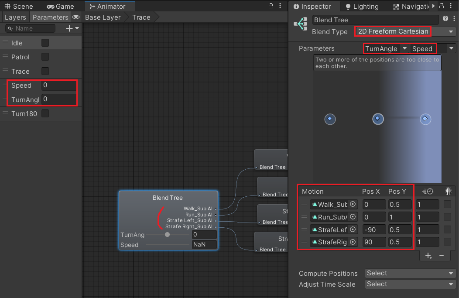Screen dimensions: 459x298
Task: Grab the Run_Sub row reorder handle
Action: (x=304, y=217)
